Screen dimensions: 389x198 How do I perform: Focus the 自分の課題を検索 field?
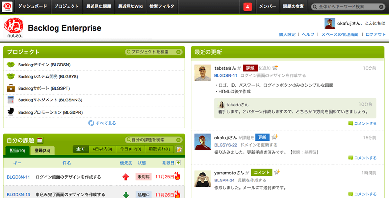pyautogui.click(x=153, y=140)
